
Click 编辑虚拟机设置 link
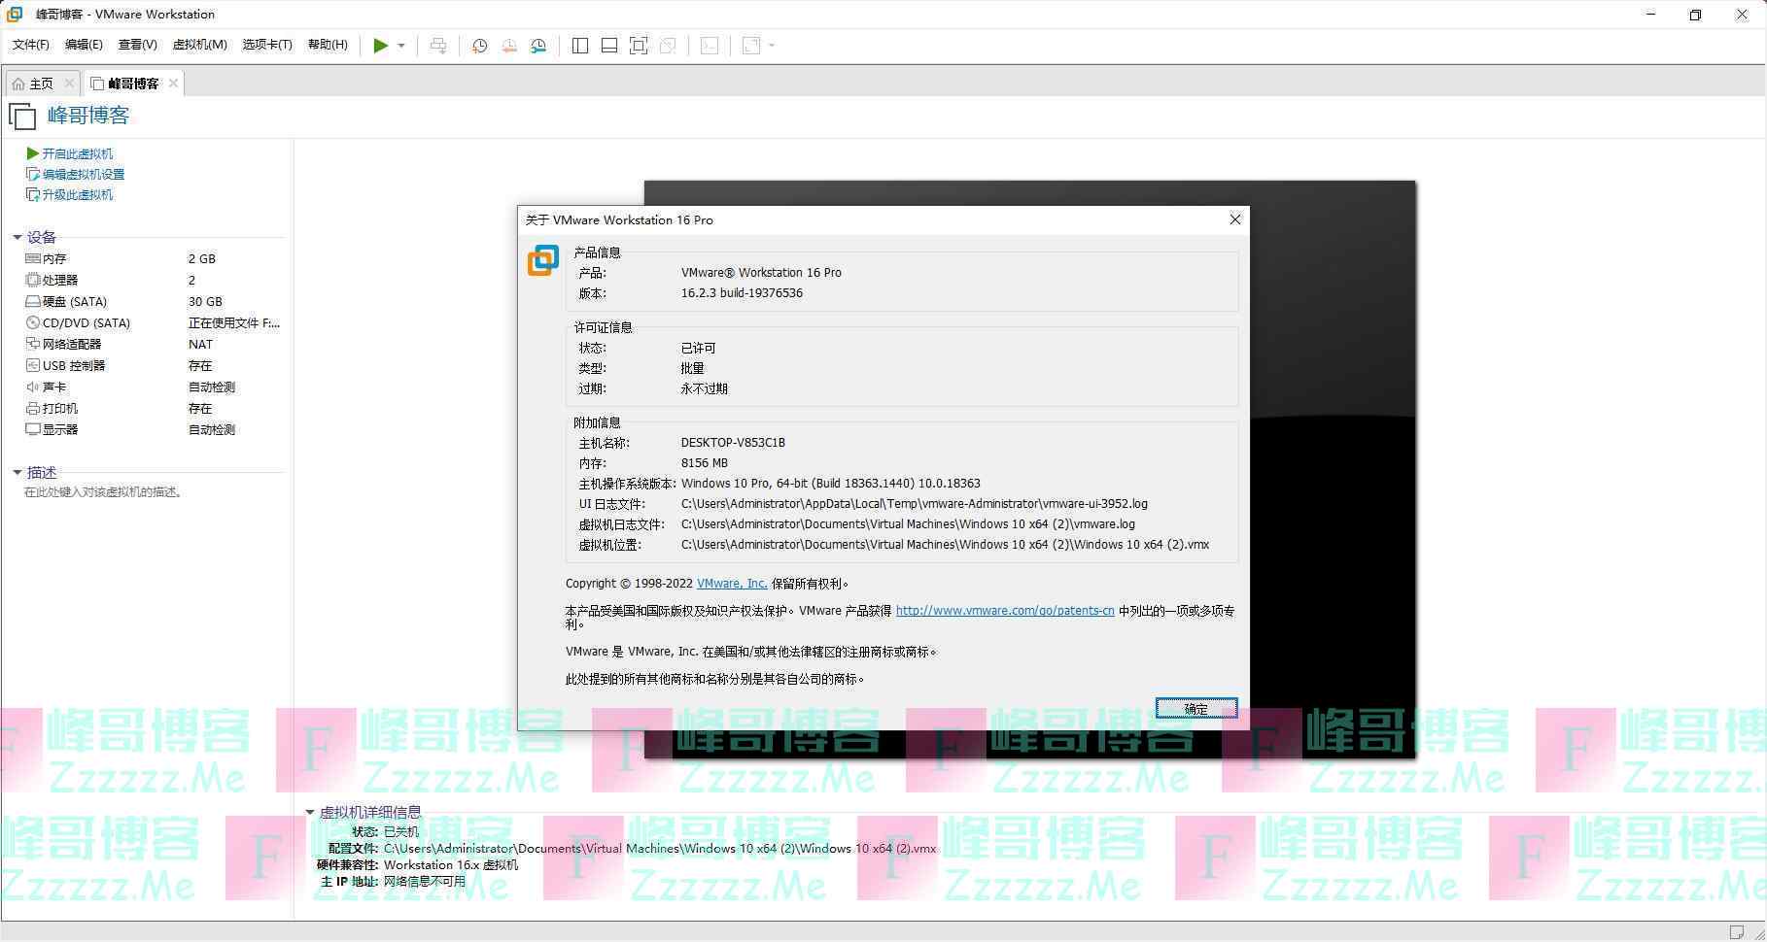pyautogui.click(x=83, y=175)
